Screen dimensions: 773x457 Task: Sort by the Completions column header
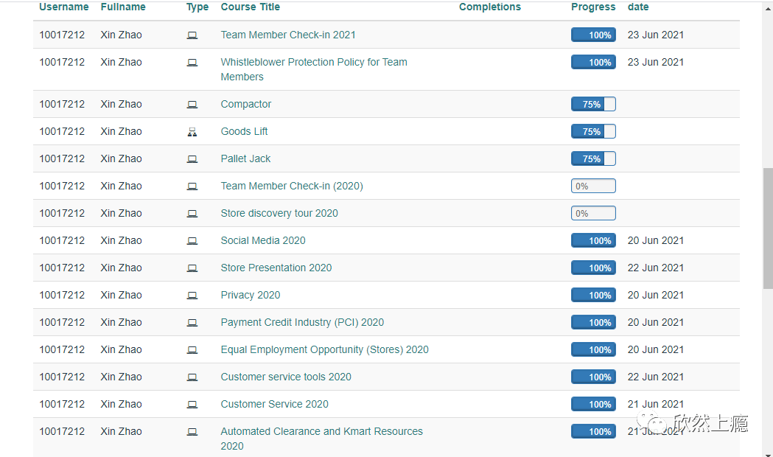pyautogui.click(x=489, y=7)
